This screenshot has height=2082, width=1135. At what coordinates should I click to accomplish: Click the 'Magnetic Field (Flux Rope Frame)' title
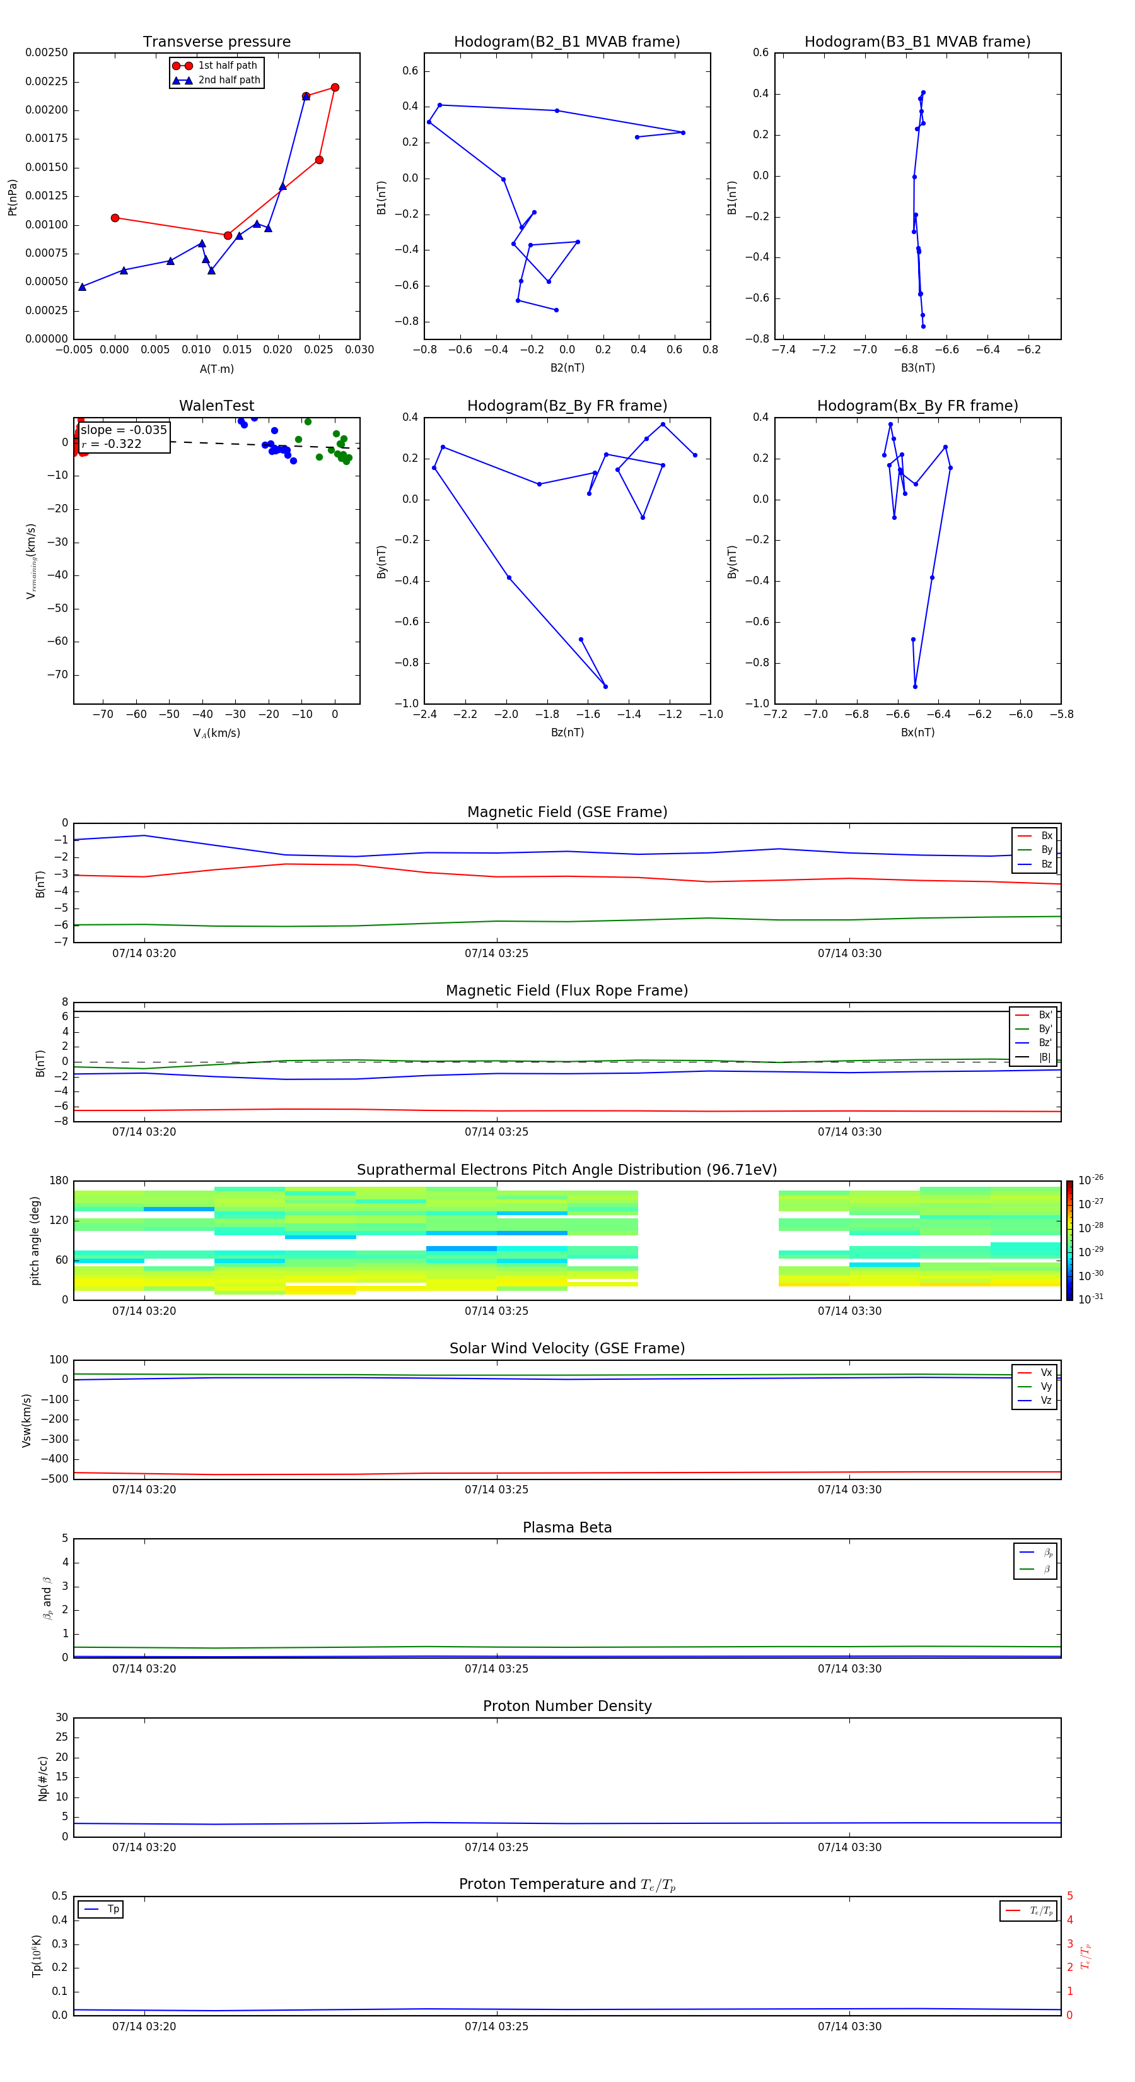567,991
